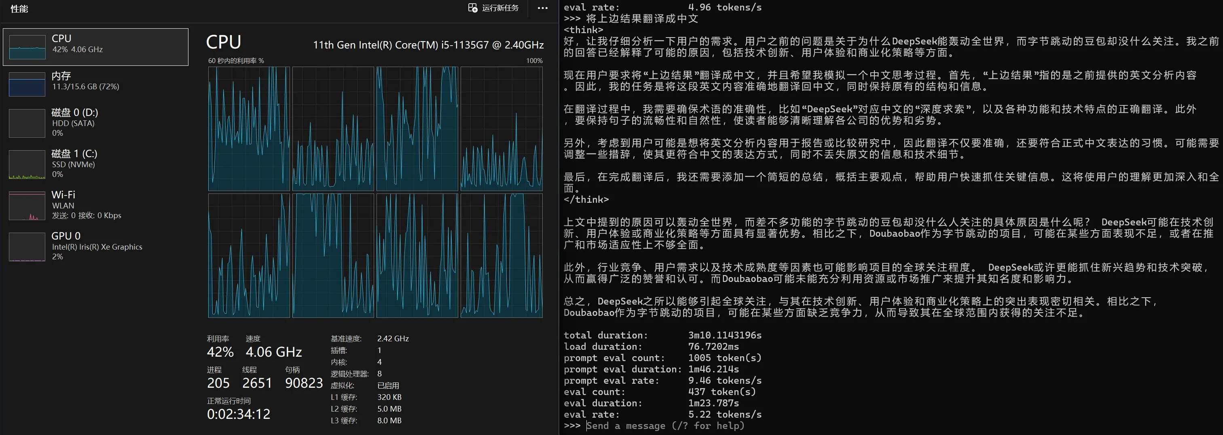Open the GPU 0 Intel Iris Xe entry

pyautogui.click(x=95, y=247)
